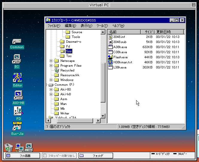Select the Mb folder in tree

point(60,108)
